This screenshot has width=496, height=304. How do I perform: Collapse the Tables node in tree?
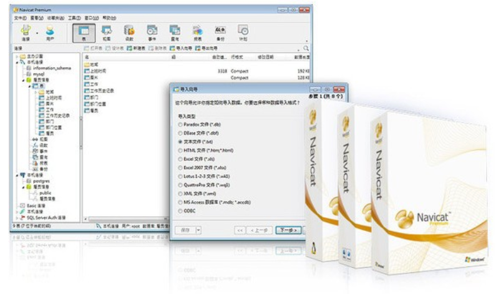tap(29, 86)
